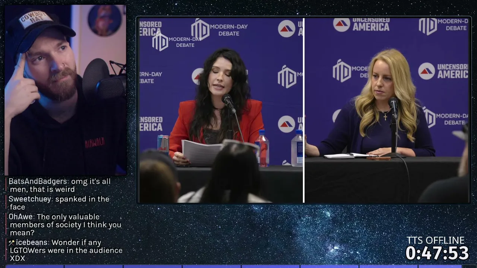Click the debate video of blonde woman
The height and width of the screenshot is (268, 477).
click(x=387, y=110)
